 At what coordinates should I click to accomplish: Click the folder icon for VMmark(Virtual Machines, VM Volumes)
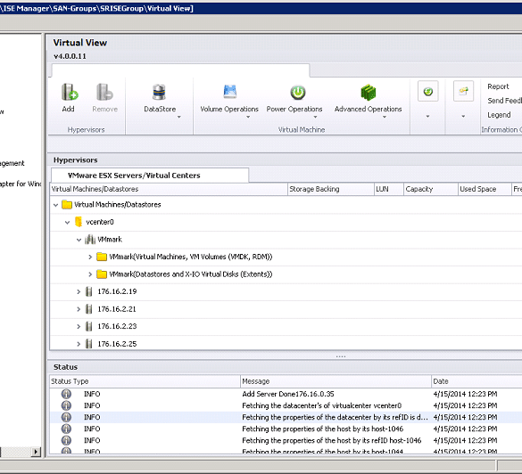102,257
